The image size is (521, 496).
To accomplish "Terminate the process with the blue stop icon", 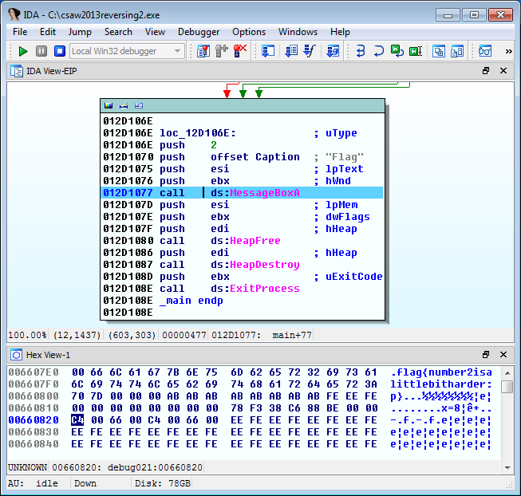I will click(60, 52).
